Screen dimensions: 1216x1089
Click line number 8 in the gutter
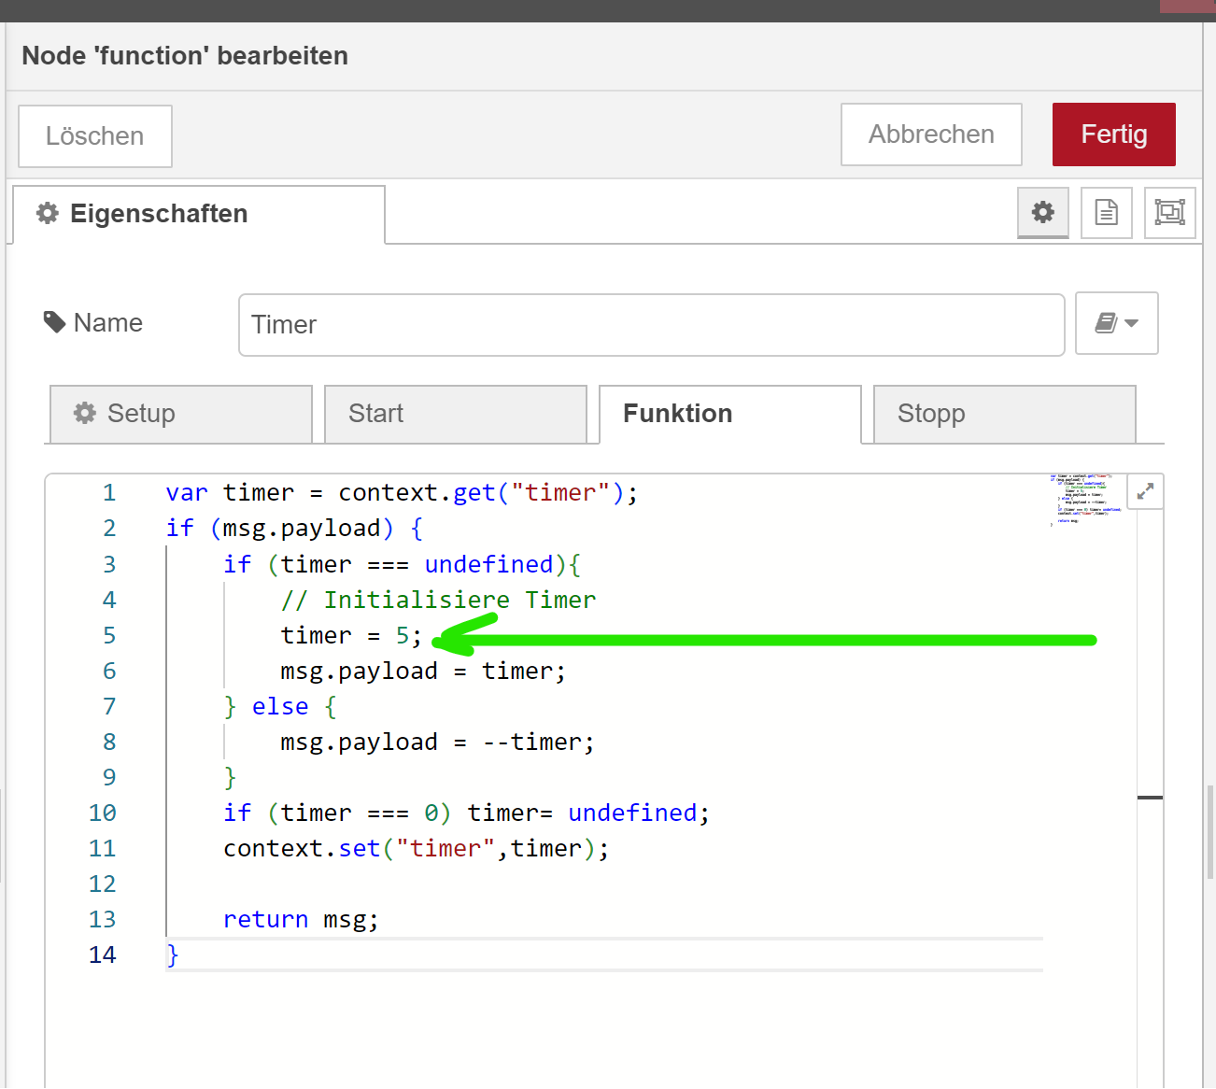point(109,742)
